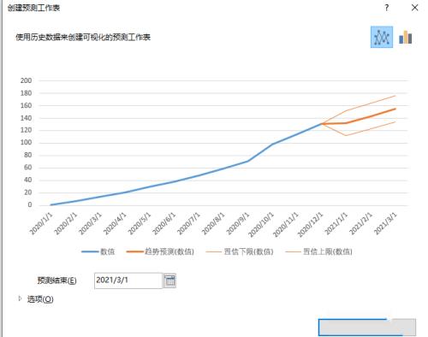Click the 200 y-axis value
The width and height of the screenshot is (428, 337).
(x=26, y=80)
